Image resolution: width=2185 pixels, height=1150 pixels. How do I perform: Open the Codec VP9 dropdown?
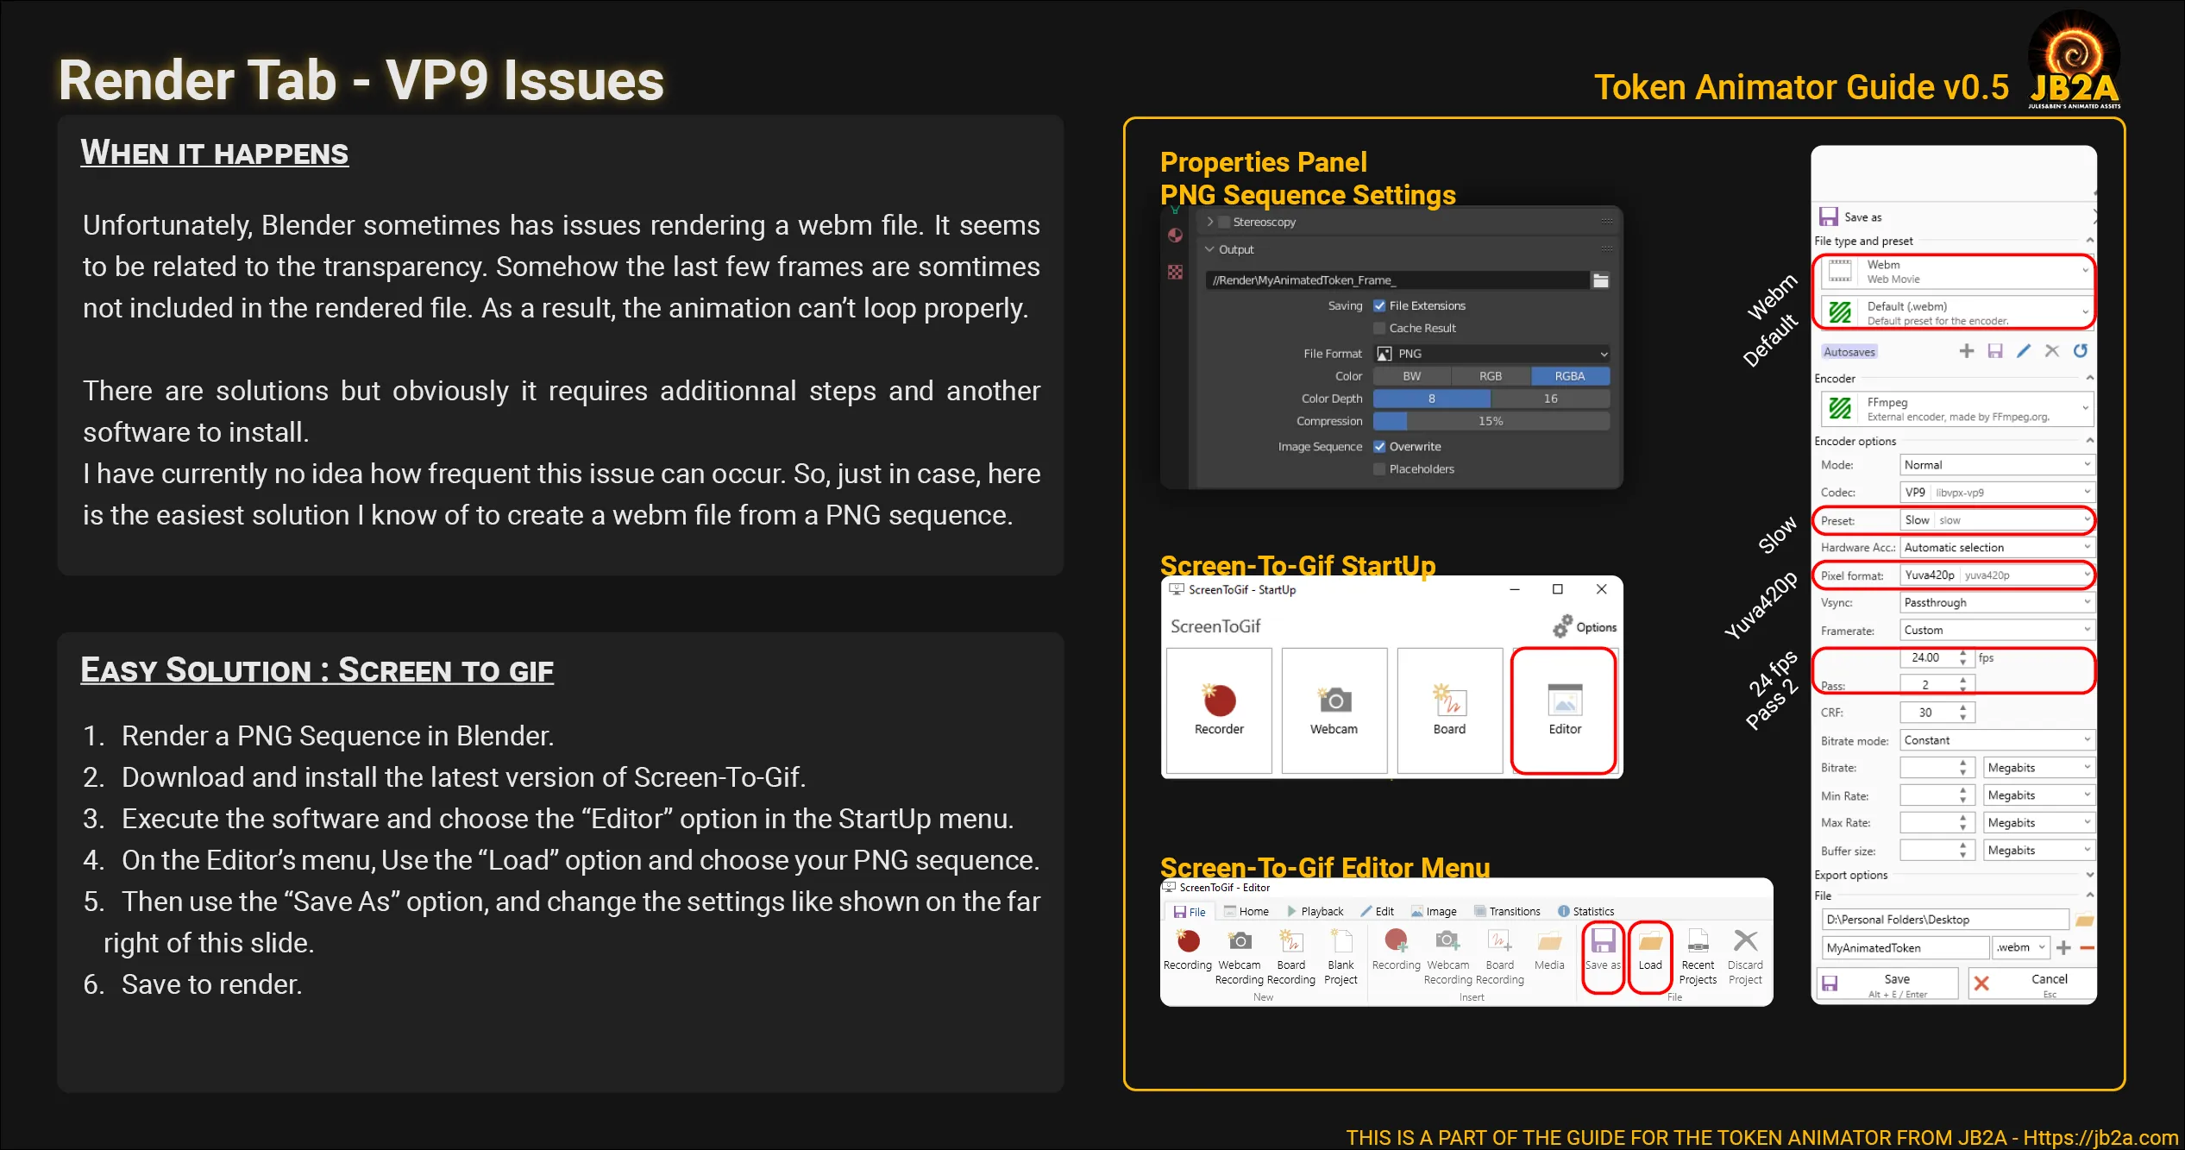coord(1997,493)
